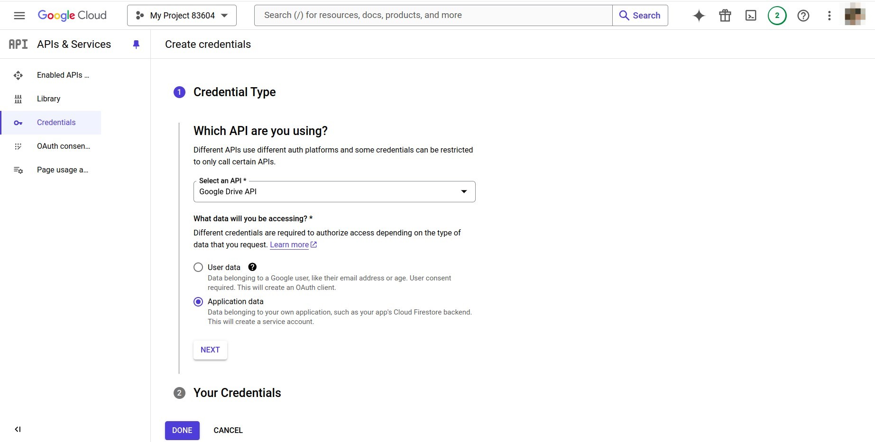The image size is (875, 442).
Task: Open the Library section in sidebar
Action: tap(48, 99)
